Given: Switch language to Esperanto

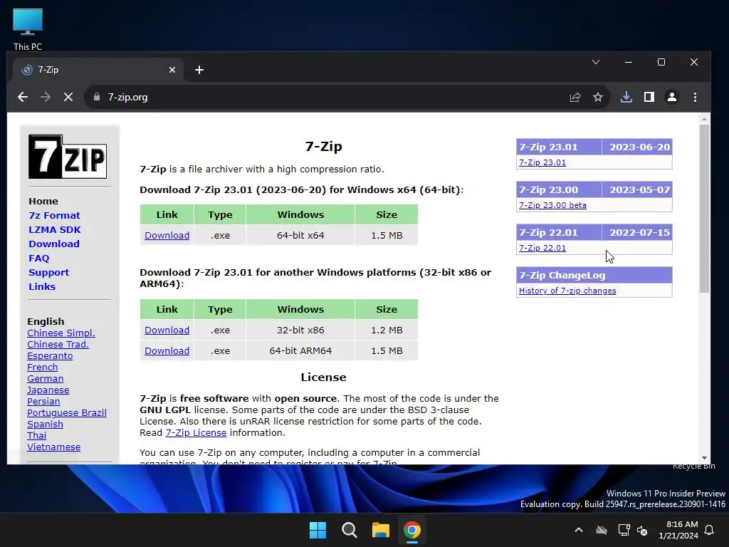Looking at the screenshot, I should coord(50,356).
